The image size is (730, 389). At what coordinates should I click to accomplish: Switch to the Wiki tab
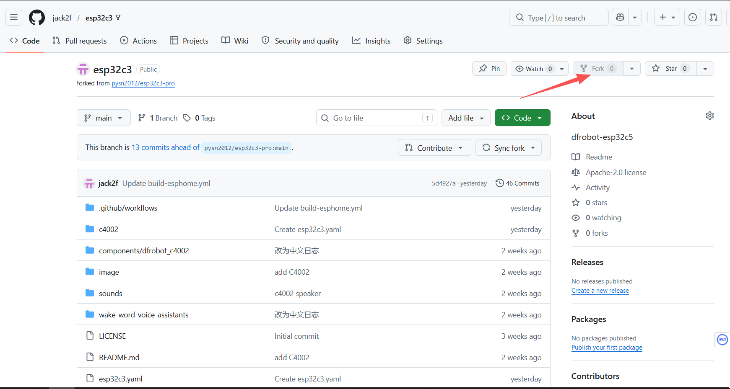tap(235, 41)
